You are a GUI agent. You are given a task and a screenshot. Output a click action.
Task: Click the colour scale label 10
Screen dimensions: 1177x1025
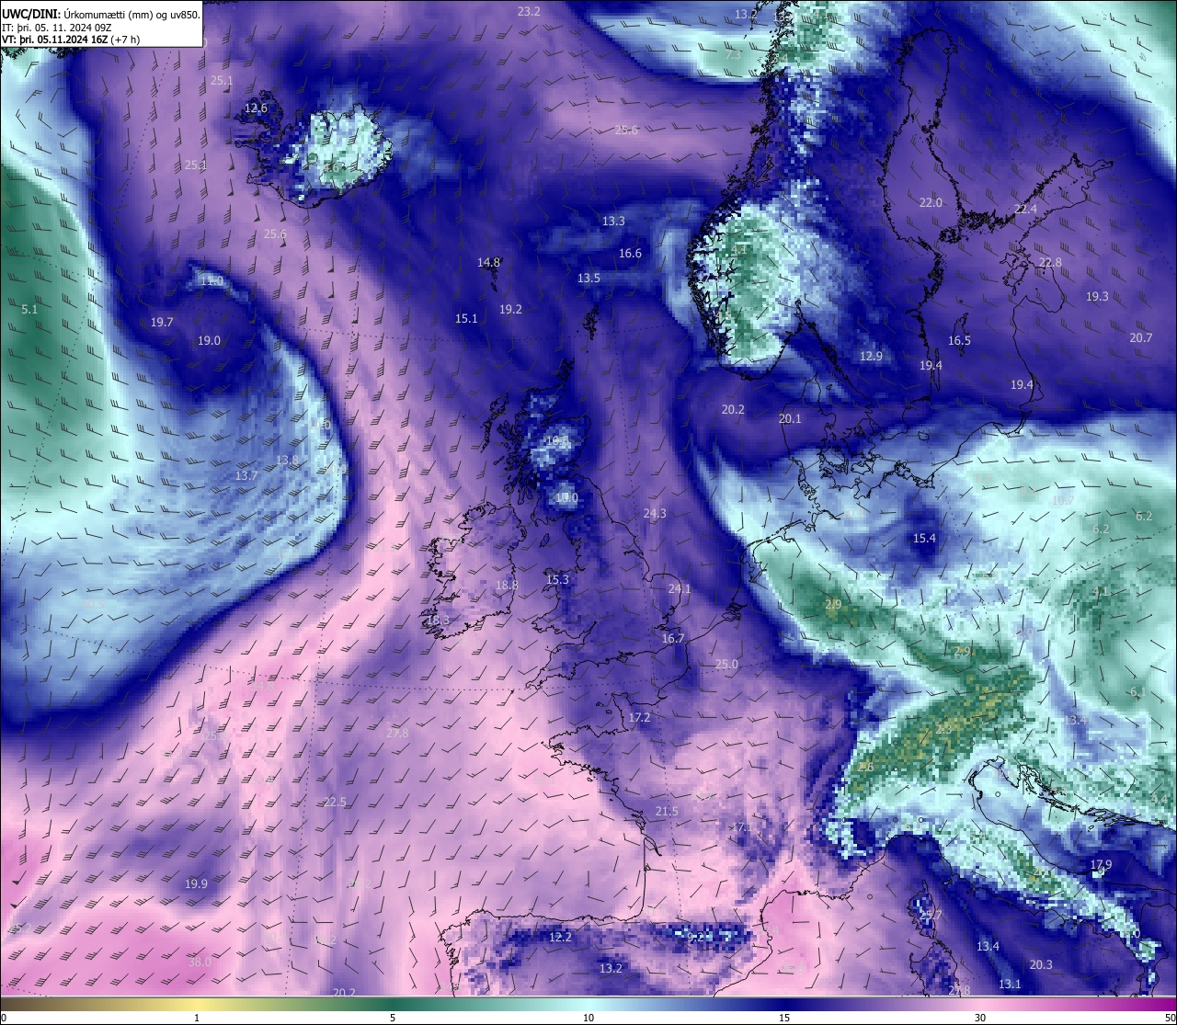588,1018
